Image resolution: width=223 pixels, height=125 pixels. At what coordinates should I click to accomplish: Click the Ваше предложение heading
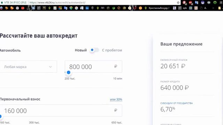coord(181,44)
